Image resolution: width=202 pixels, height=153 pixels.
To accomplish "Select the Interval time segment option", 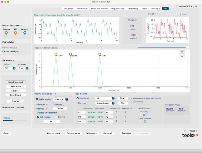I will (56, 117).
